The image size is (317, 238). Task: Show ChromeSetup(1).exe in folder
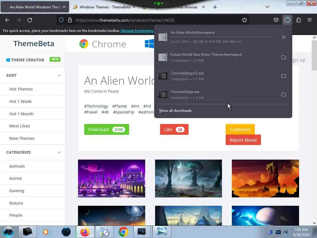coord(284,76)
